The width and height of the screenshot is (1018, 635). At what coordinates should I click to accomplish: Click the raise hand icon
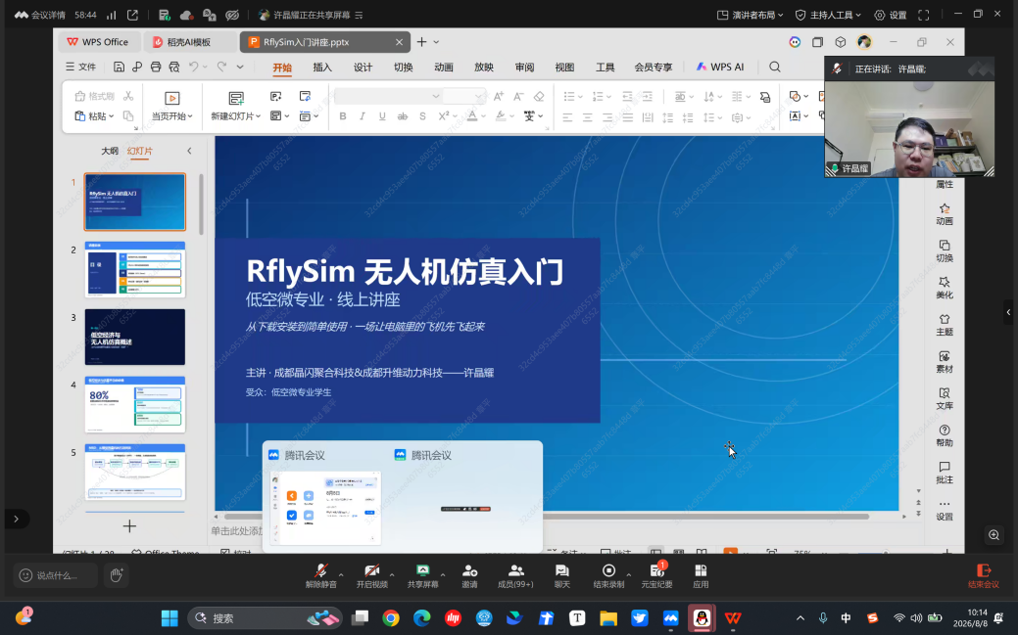pos(117,574)
